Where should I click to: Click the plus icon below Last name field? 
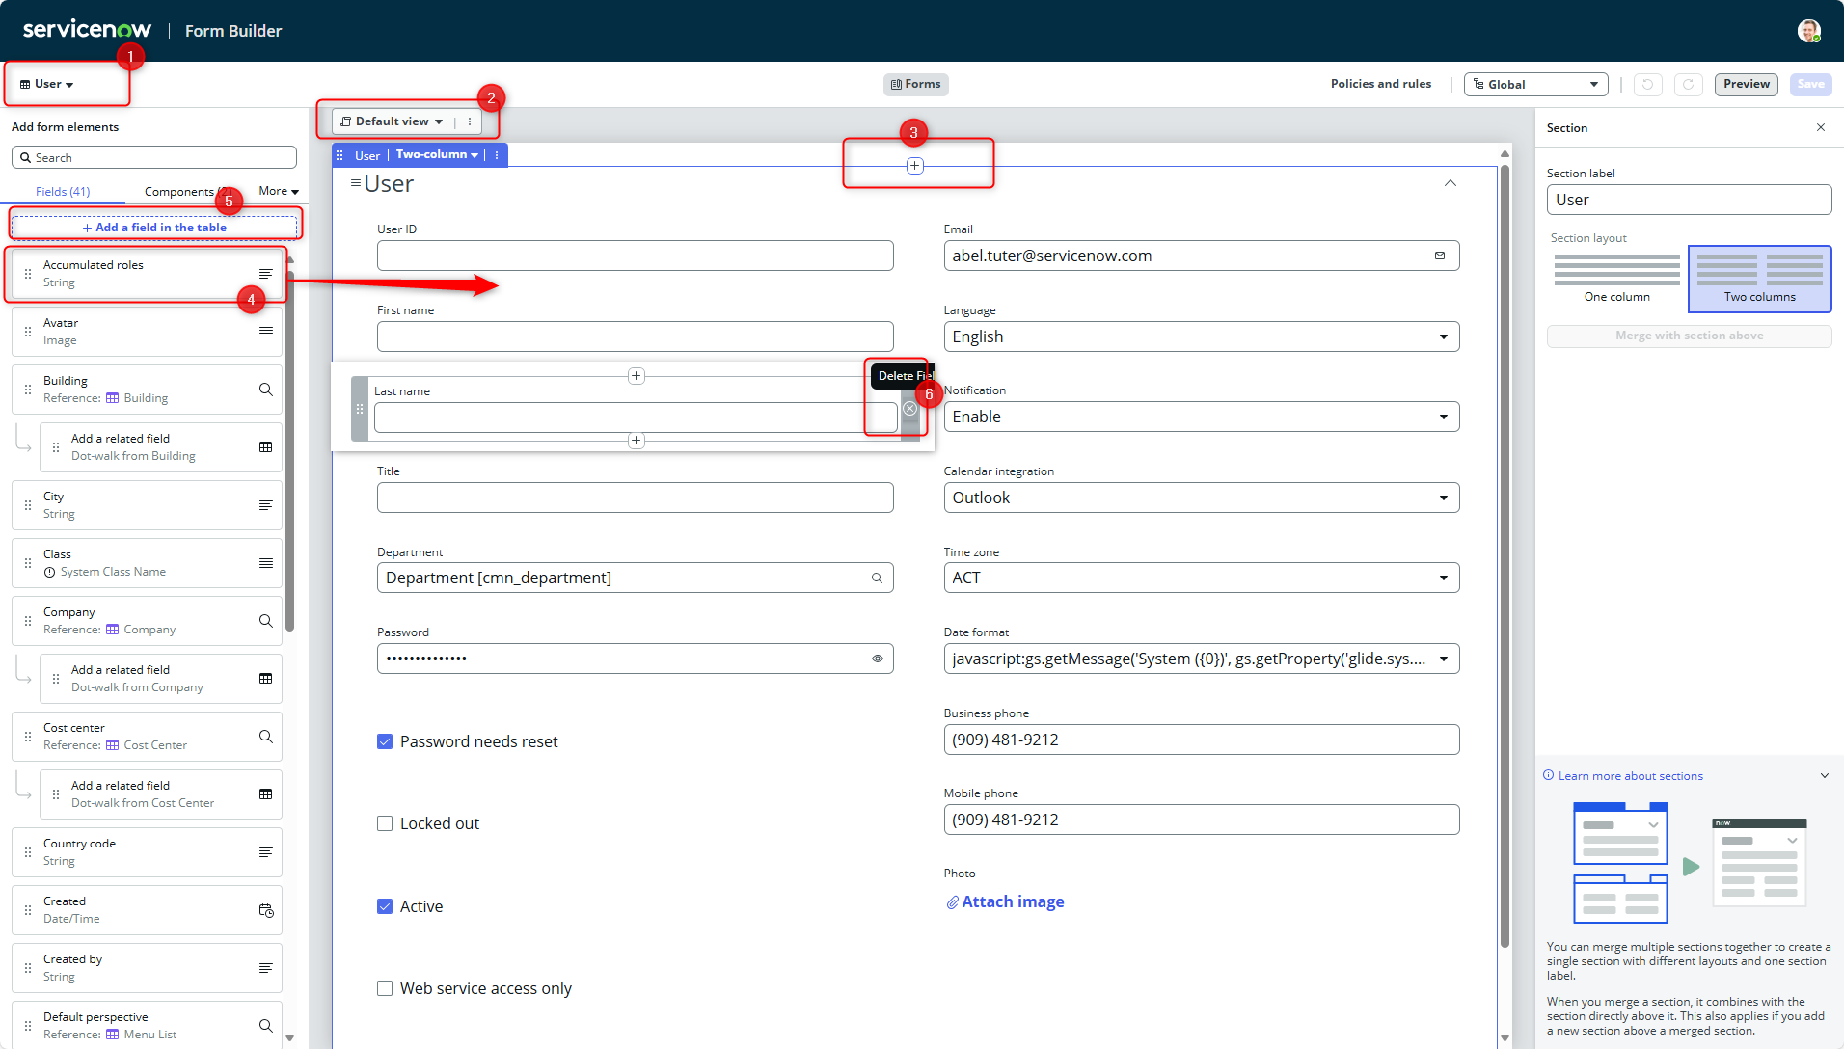point(637,441)
